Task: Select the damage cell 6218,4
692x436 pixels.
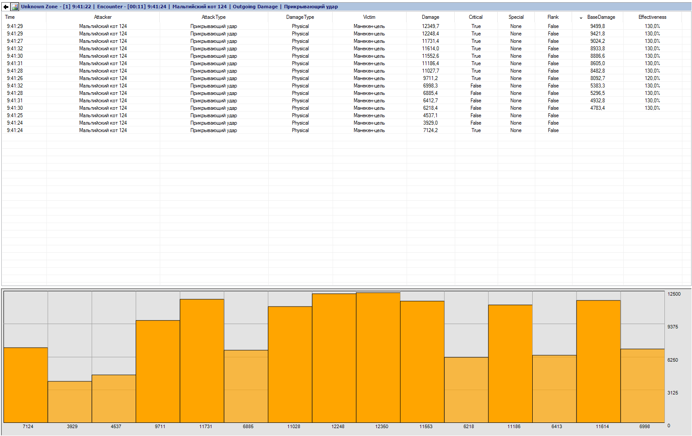Action: click(430, 108)
